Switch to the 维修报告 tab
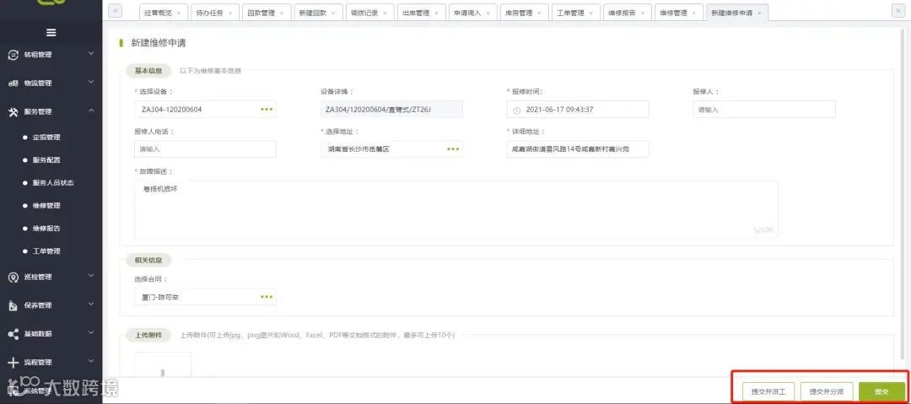Viewport: 911px width, 404px height. (x=628, y=12)
